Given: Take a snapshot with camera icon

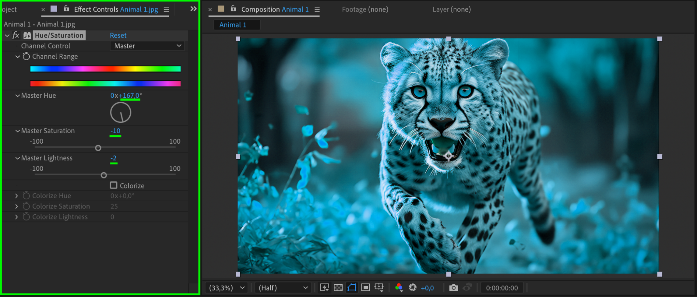Looking at the screenshot, I should 453,288.
